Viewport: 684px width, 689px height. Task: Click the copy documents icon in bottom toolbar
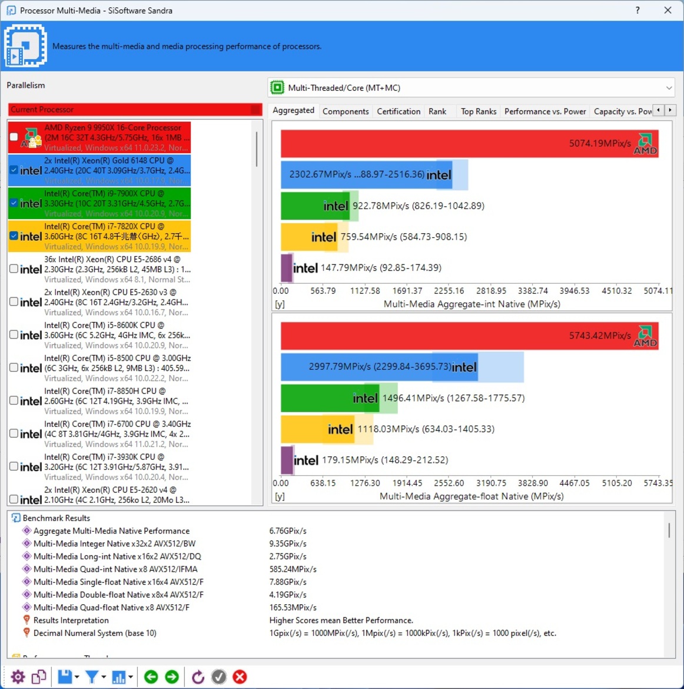39,677
